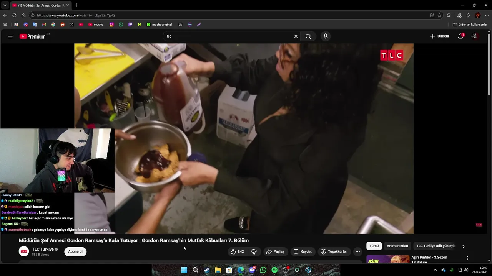Screen dimensions: 492x276
Task: Select the Aramanızdan filter chip
Action: click(x=397, y=246)
